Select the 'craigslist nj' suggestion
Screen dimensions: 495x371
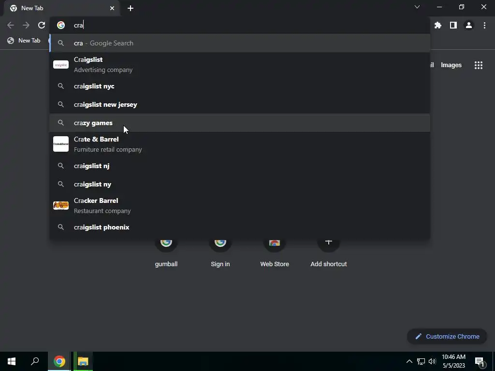240,166
